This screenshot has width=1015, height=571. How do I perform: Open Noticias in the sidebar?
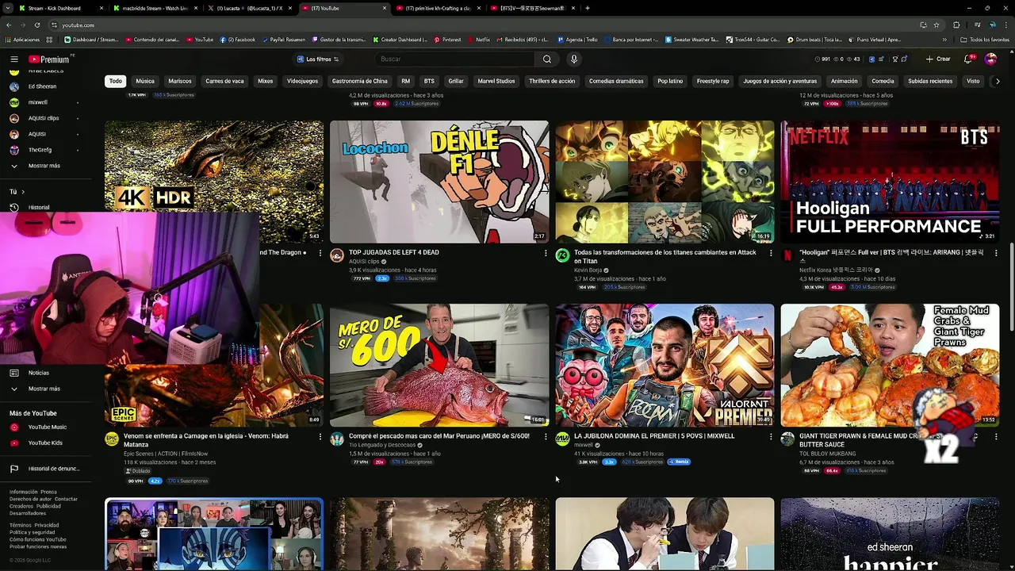[39, 373]
